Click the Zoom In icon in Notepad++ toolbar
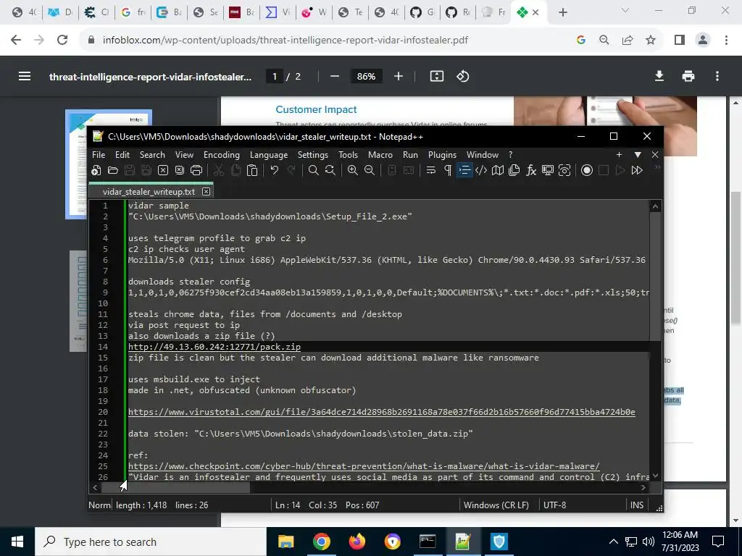Image resolution: width=742 pixels, height=556 pixels. click(353, 170)
